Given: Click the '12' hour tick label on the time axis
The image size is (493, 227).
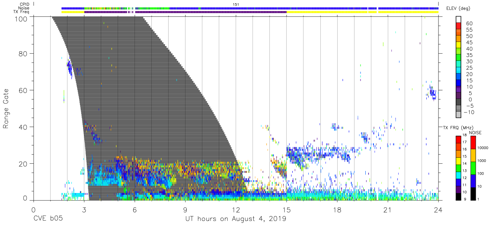Looking at the screenshot, I should point(236,209).
